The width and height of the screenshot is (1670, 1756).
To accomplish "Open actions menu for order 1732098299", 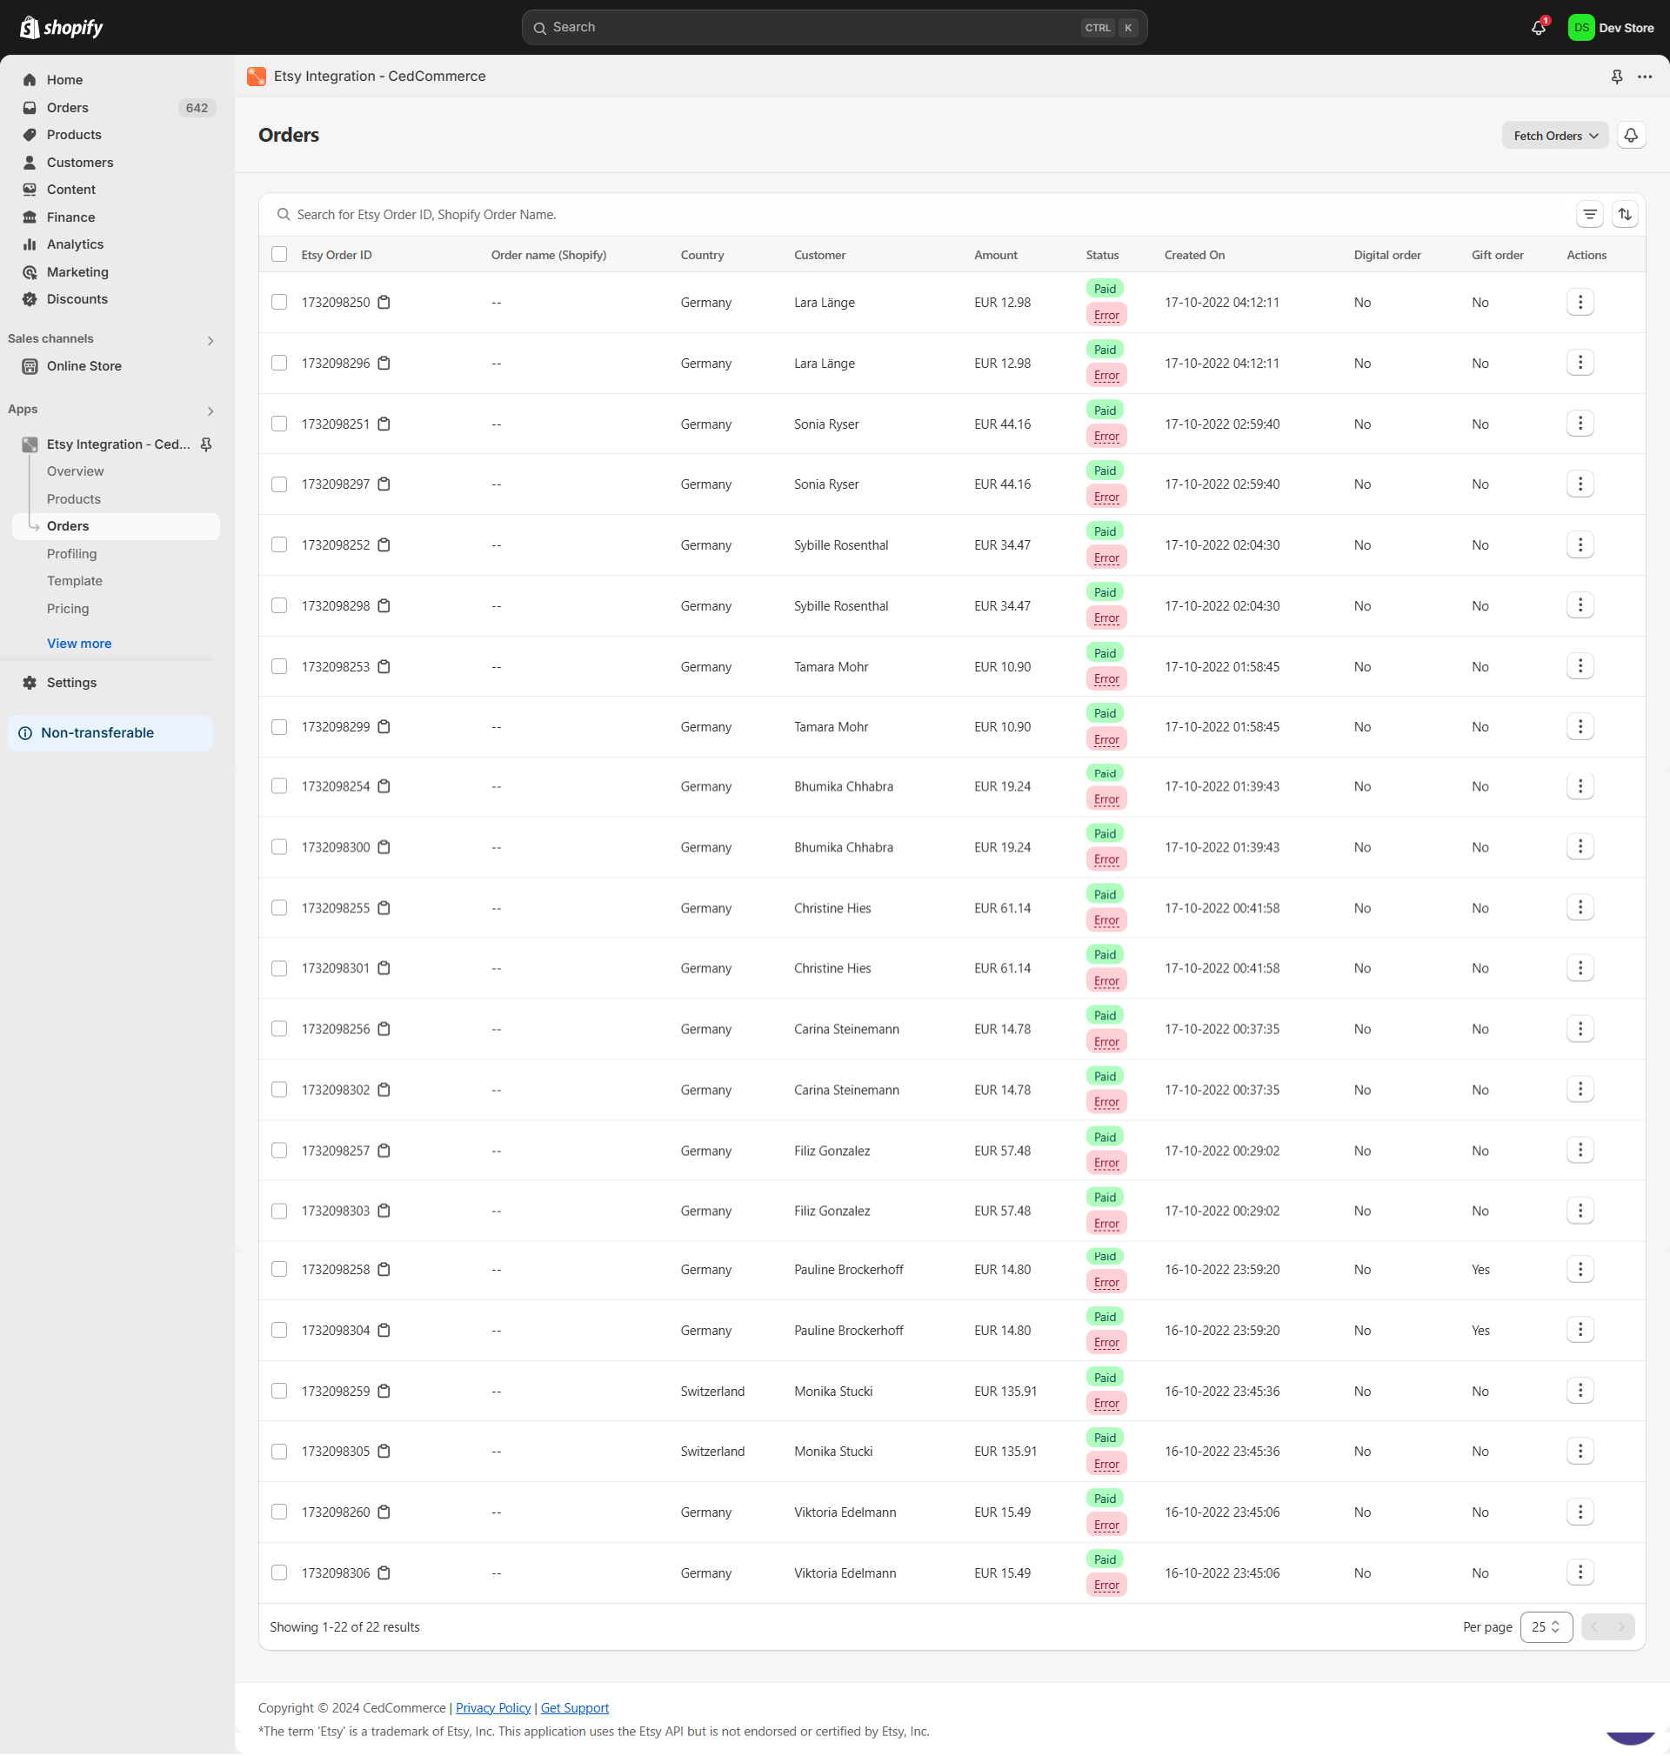I will [1580, 727].
